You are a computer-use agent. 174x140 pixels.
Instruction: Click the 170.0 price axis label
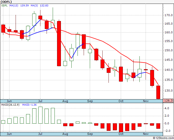(168, 15)
